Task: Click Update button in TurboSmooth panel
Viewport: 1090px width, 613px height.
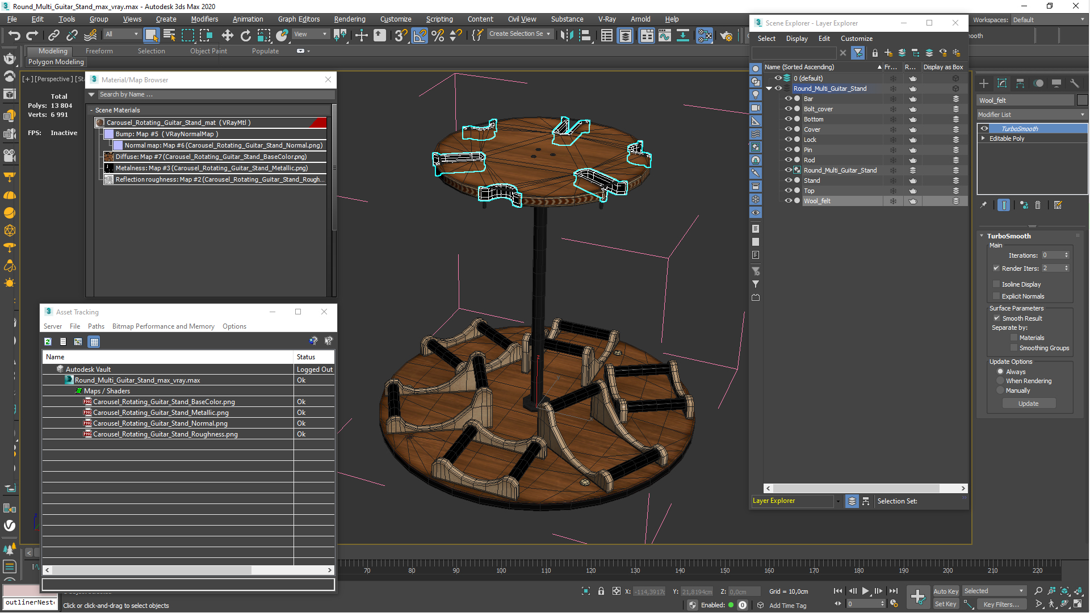Action: coord(1029,404)
